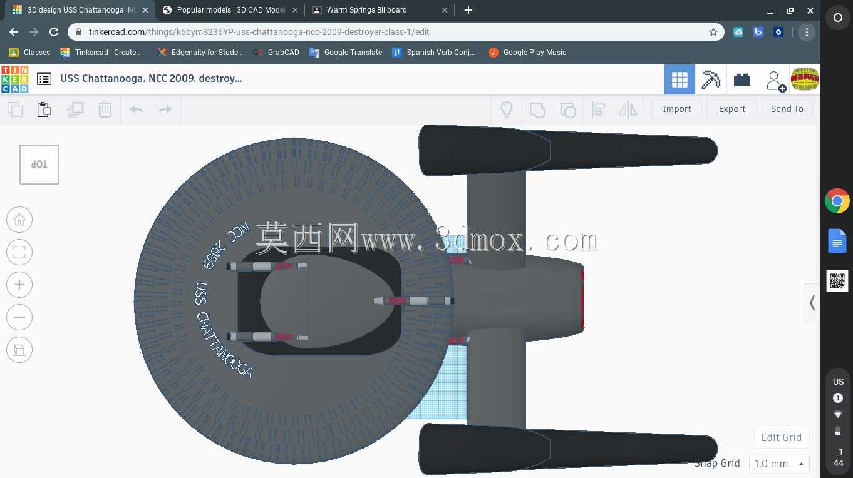Click the Zoom out minus button

pos(19,317)
